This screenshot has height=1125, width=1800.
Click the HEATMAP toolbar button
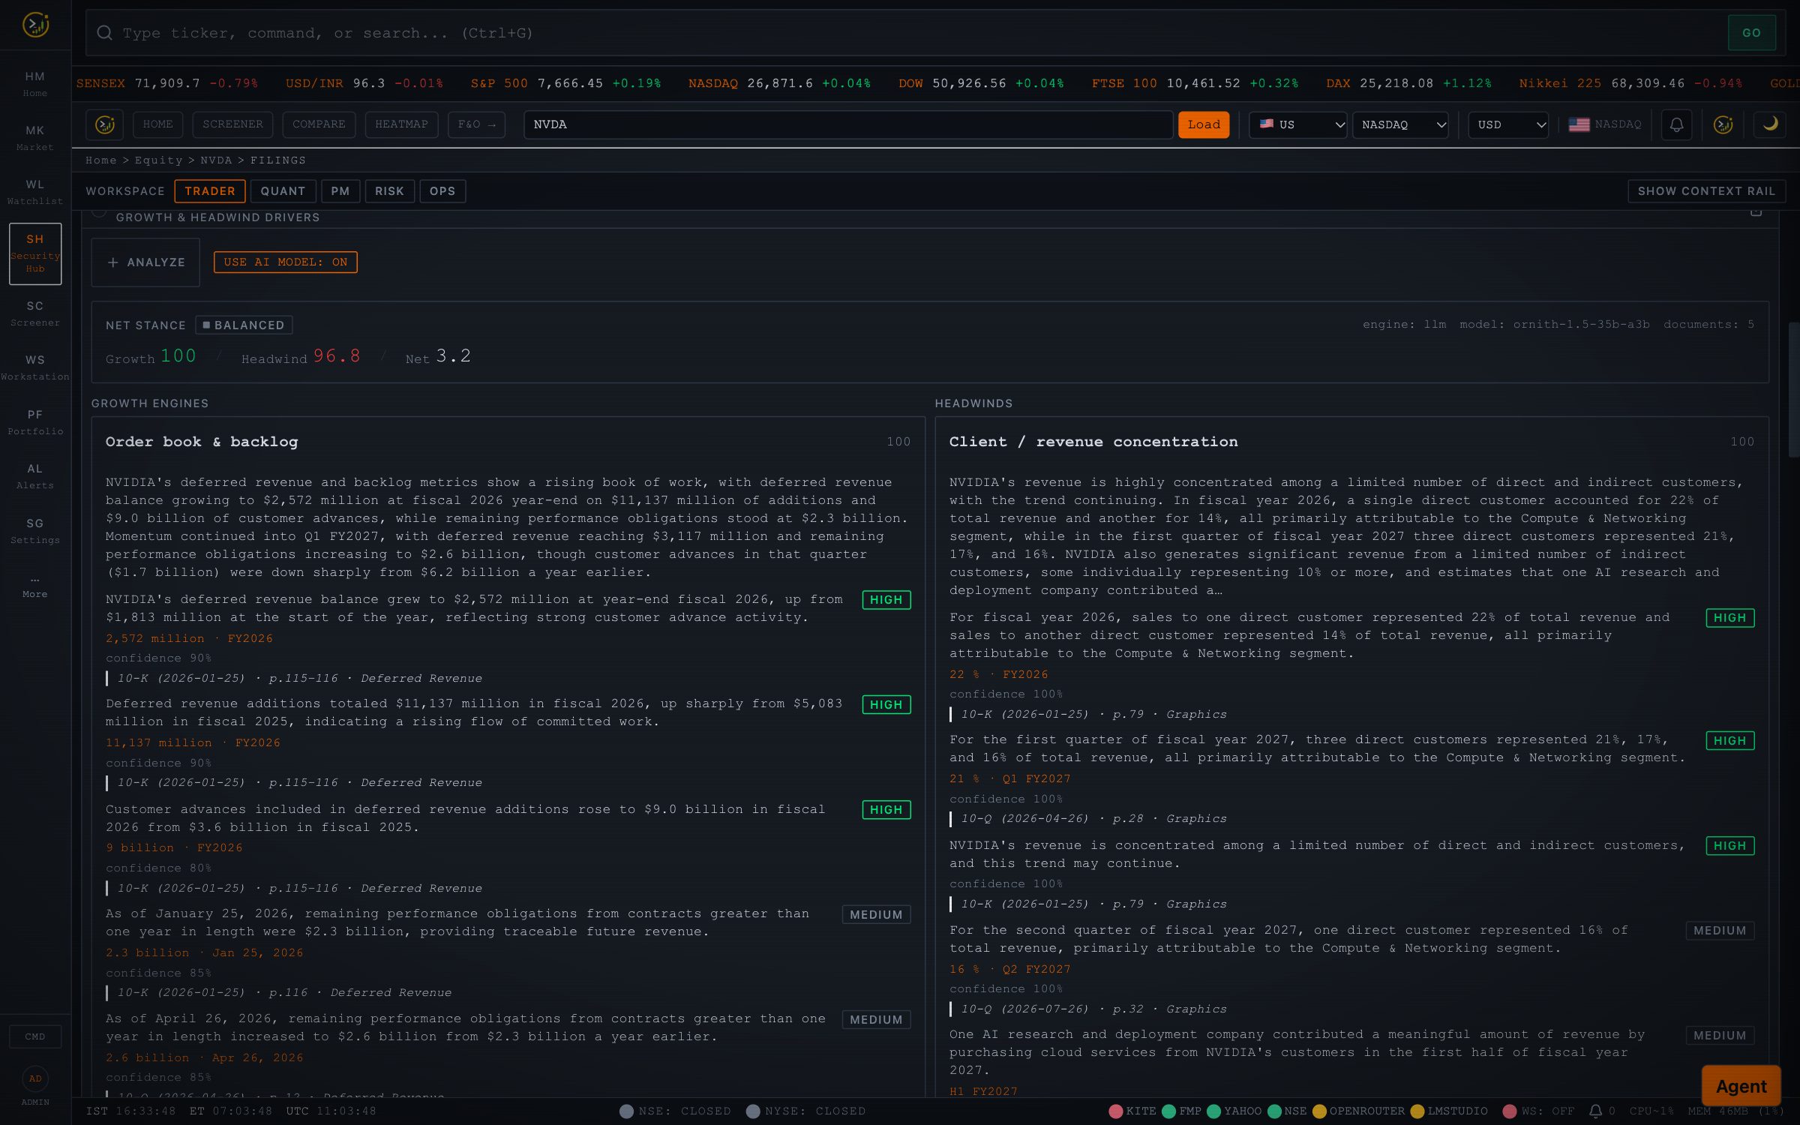tap(401, 124)
